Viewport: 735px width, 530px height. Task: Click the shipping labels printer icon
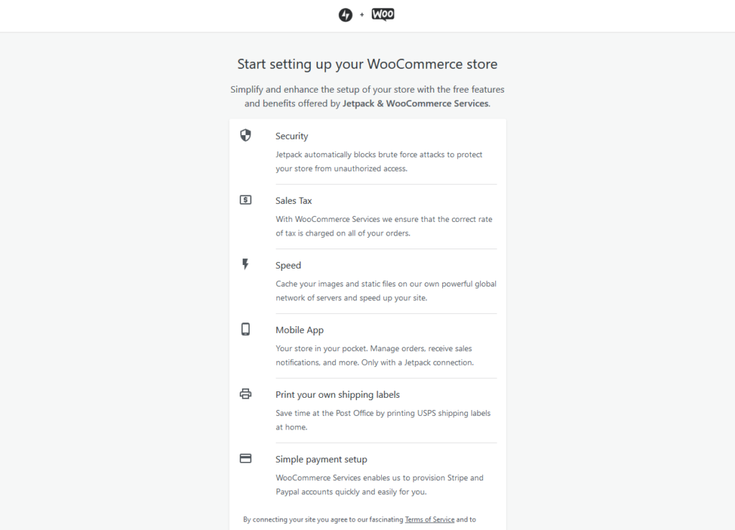point(245,394)
